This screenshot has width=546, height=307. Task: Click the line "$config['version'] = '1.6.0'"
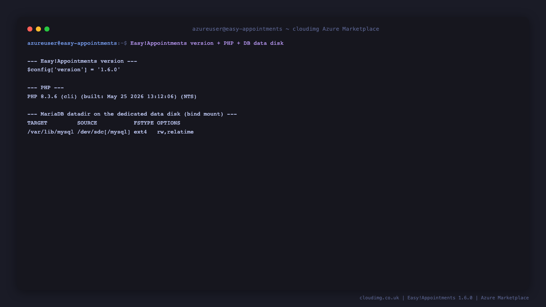pyautogui.click(x=74, y=70)
